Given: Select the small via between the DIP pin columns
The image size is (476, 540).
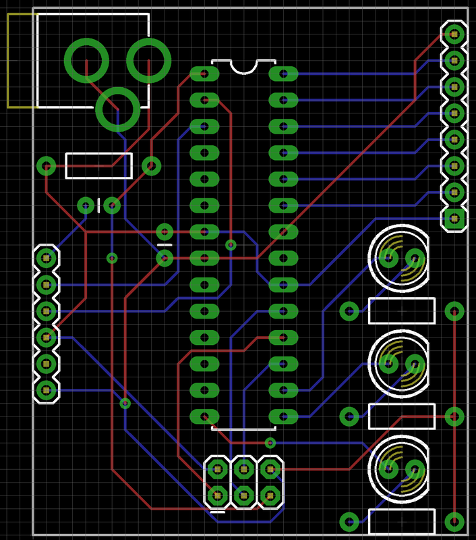Looking at the screenshot, I should (x=231, y=245).
